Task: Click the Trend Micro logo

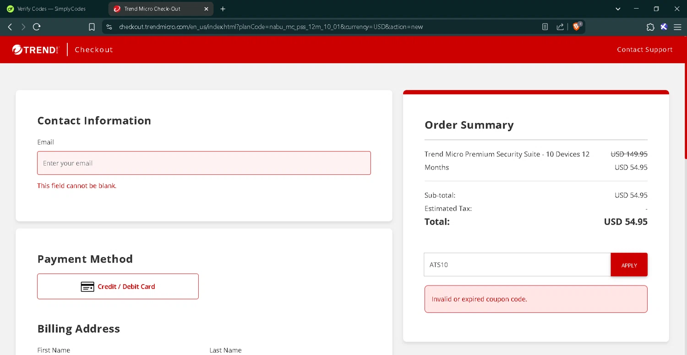Action: (36, 49)
